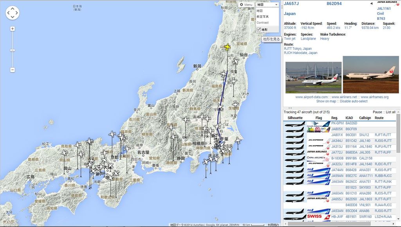Select 地図 option in map type list
The height and width of the screenshot is (227, 401).
click(260, 11)
